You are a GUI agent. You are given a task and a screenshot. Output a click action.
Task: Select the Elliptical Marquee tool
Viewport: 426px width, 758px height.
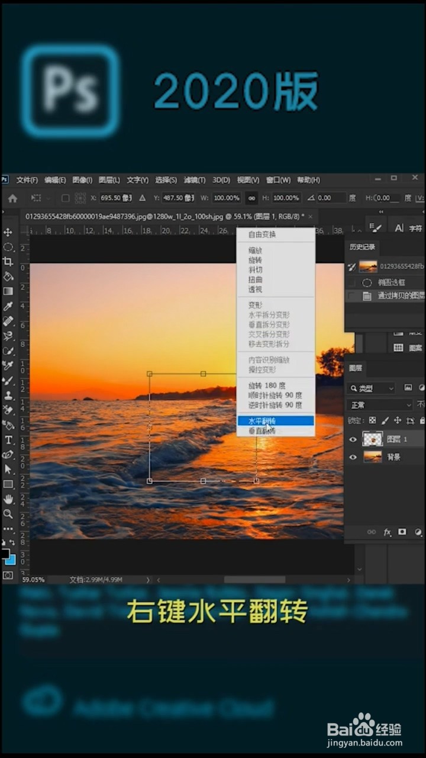[8, 247]
